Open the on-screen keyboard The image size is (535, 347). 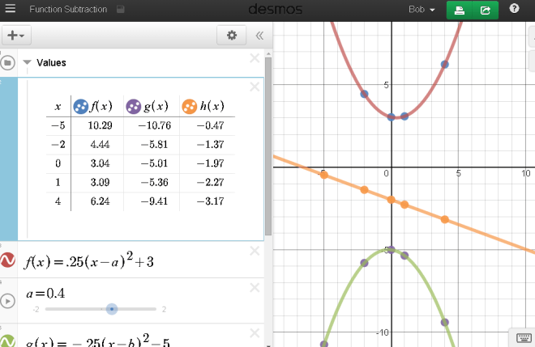[x=524, y=338]
